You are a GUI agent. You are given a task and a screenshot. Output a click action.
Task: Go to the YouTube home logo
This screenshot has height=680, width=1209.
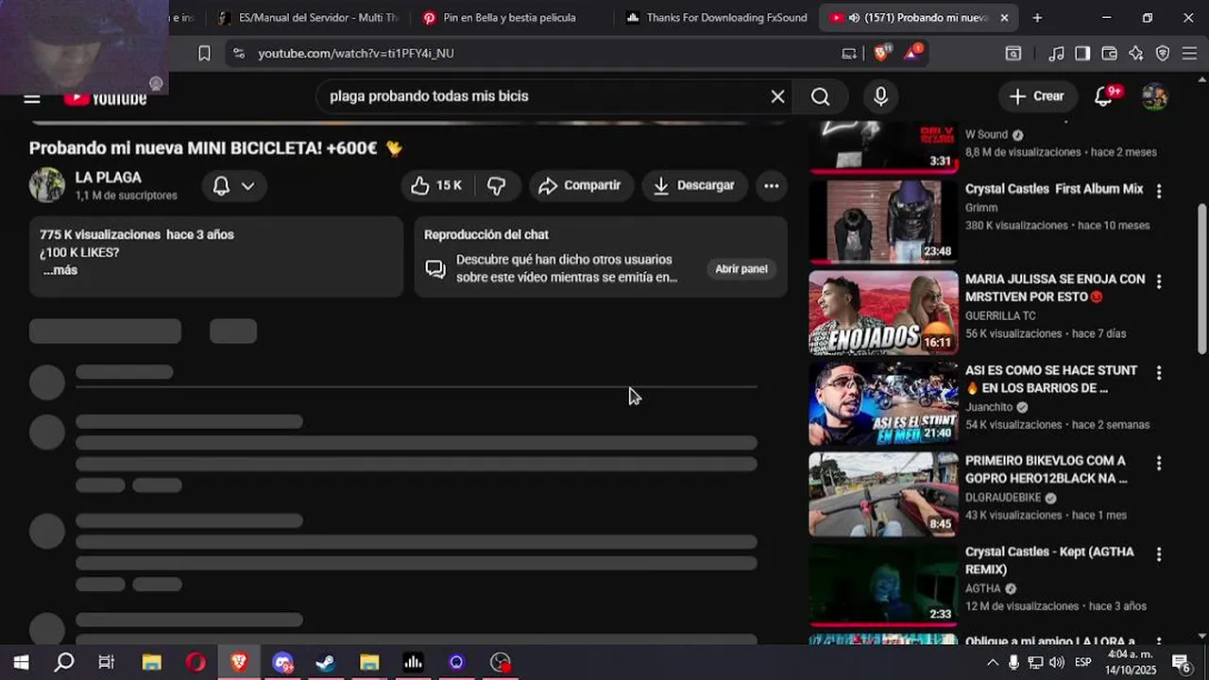coord(106,98)
